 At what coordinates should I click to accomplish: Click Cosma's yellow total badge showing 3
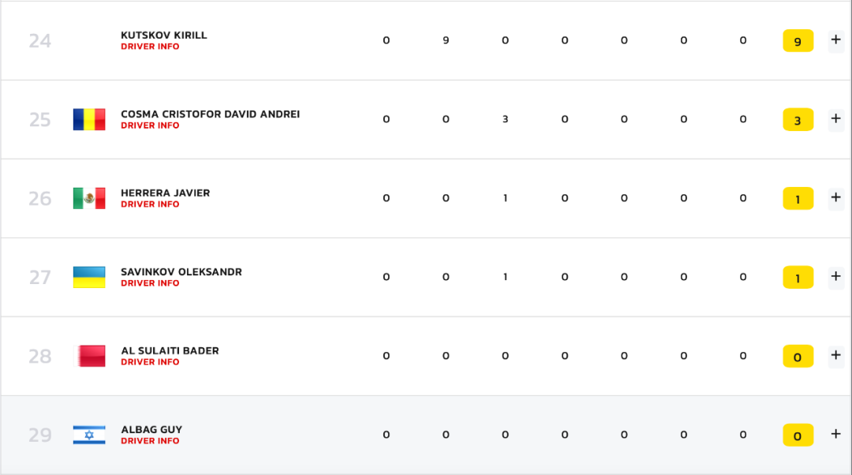[798, 120]
